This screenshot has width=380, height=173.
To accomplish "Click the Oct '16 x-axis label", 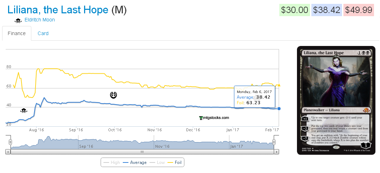I will pyautogui.click(x=115, y=130).
